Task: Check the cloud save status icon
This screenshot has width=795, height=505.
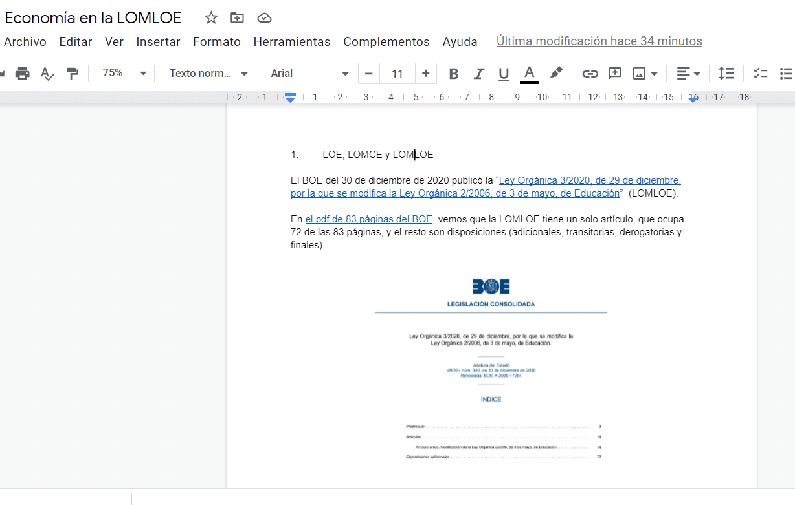Action: coord(264,18)
